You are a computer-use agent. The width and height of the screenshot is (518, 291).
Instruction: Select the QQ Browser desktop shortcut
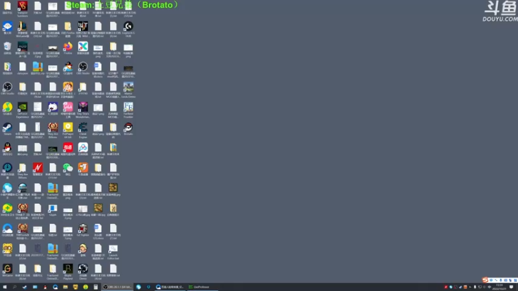[x=7, y=230]
